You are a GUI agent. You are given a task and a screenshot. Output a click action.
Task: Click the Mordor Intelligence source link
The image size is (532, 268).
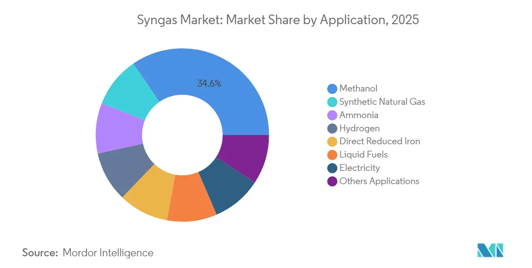point(108,253)
